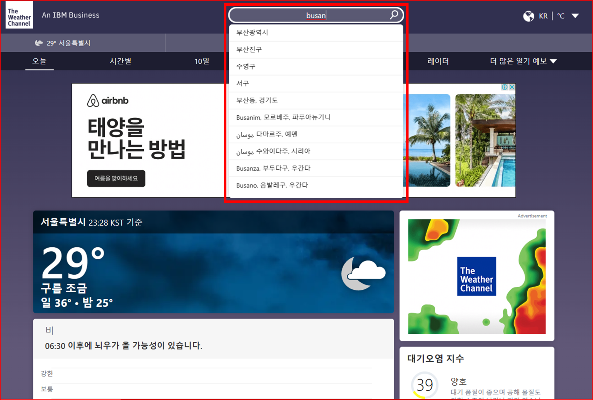Click the palm tree beach ad thumbnail
Screen dimensions: 593x400
tap(427, 140)
